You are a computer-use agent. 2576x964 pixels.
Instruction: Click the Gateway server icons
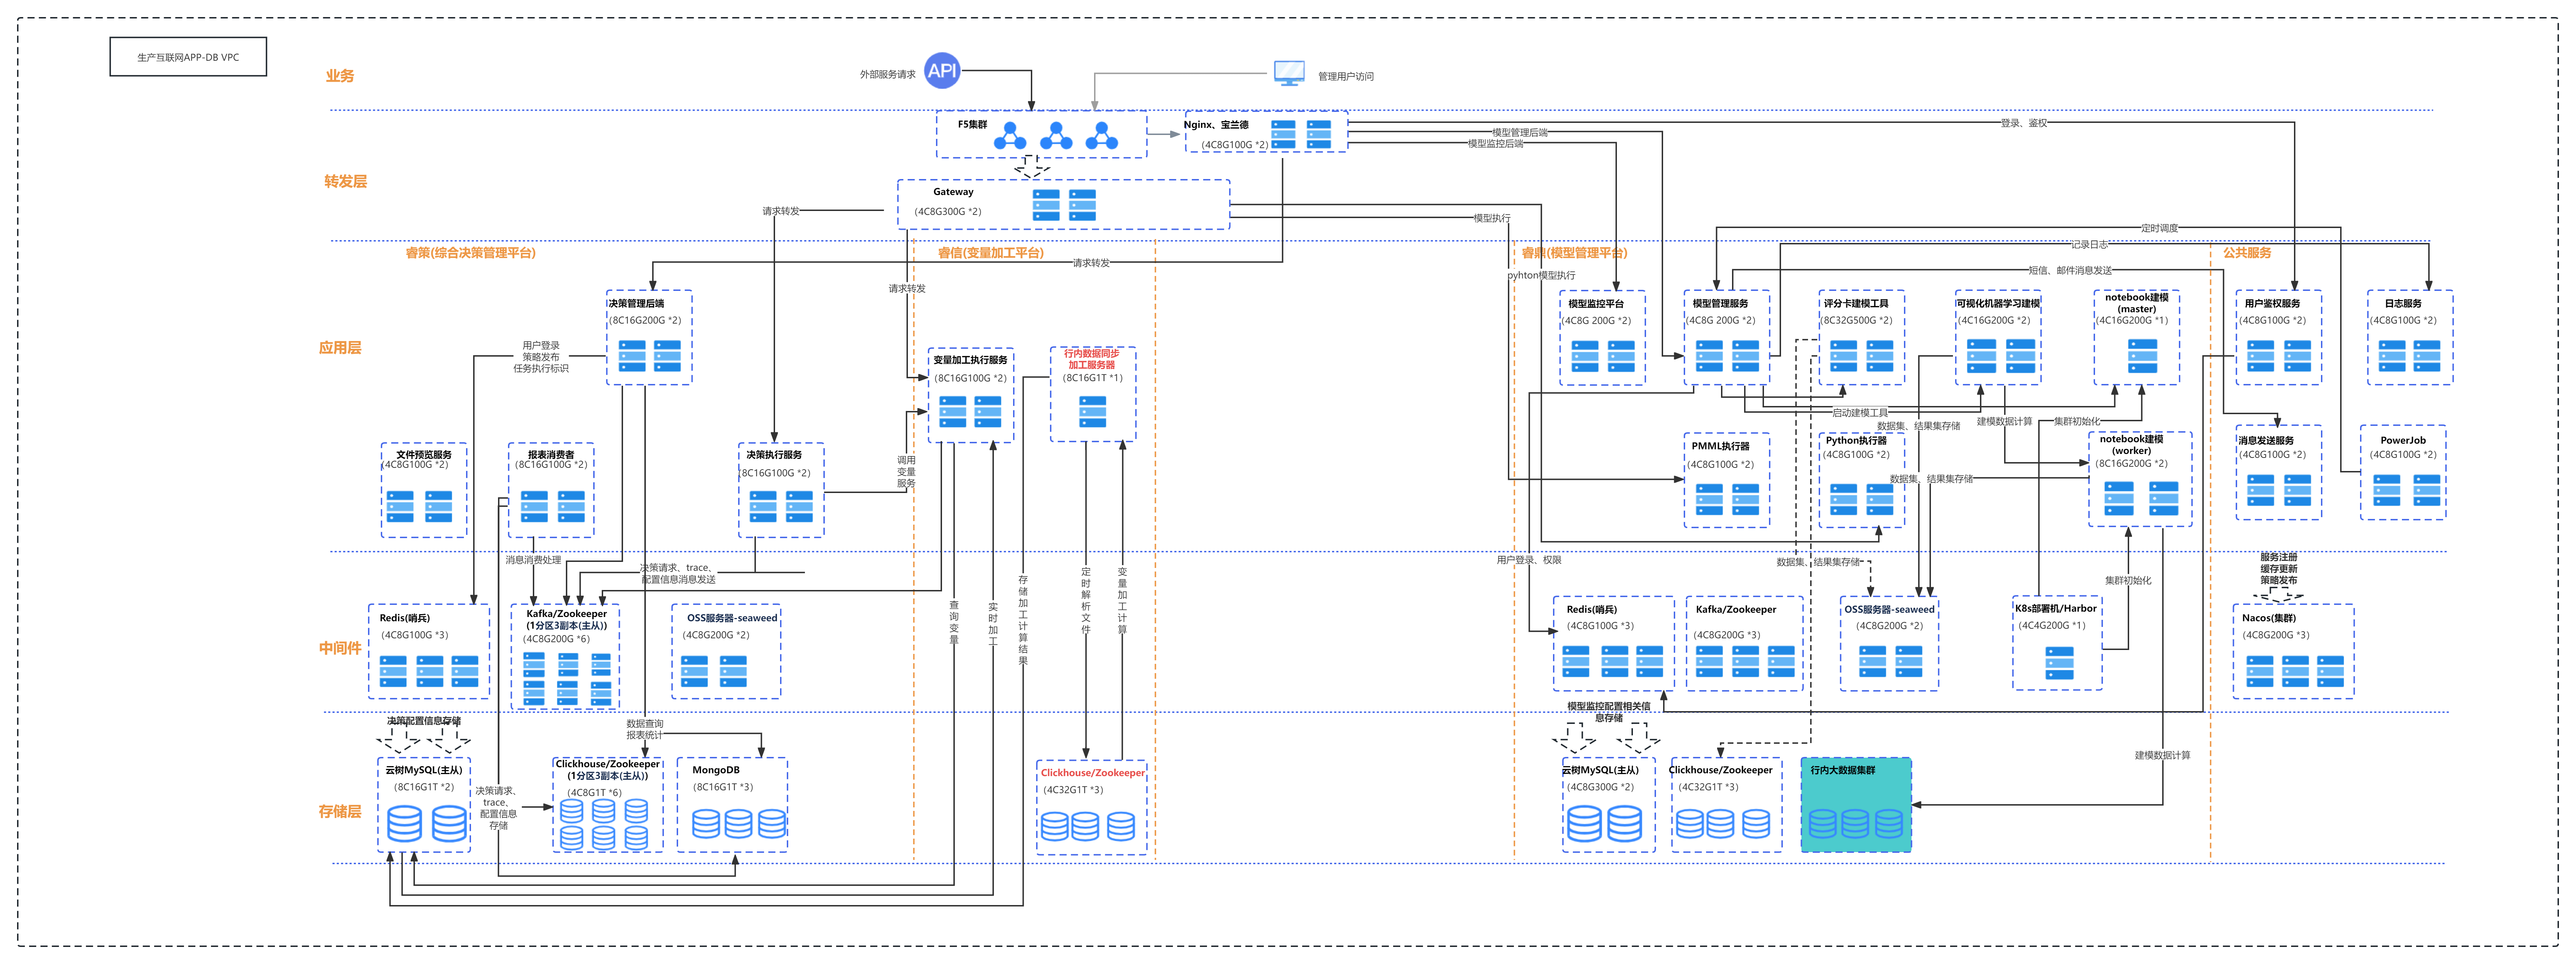tap(1064, 205)
